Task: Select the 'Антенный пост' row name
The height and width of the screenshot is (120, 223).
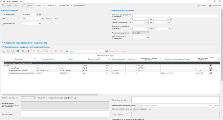Action: 14,68
